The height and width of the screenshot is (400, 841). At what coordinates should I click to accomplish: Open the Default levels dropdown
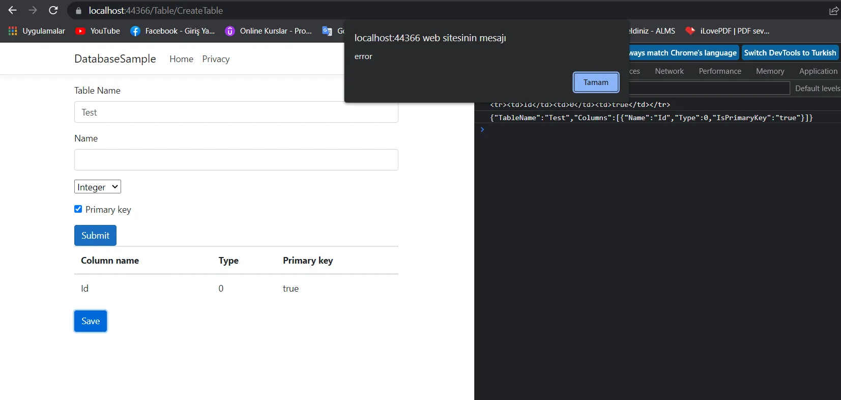(x=817, y=89)
